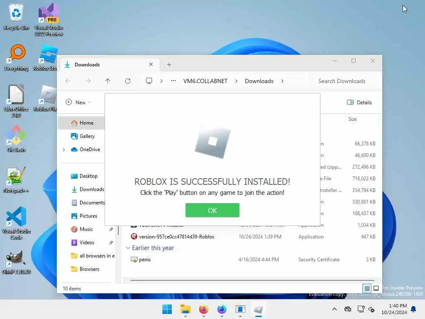
Task: Launch Notepad++ from the desktop
Action: coord(16,179)
